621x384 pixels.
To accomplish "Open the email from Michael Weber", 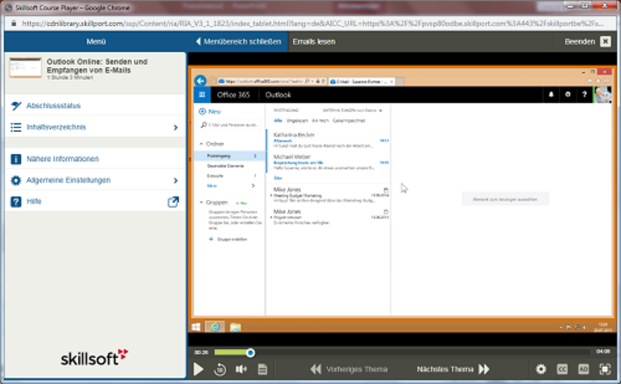I will [x=328, y=162].
